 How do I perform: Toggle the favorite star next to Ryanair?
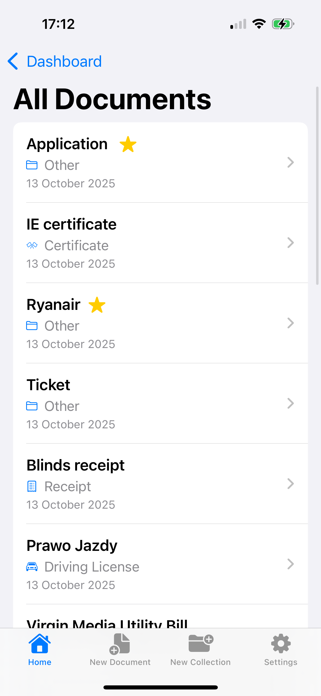coord(97,305)
